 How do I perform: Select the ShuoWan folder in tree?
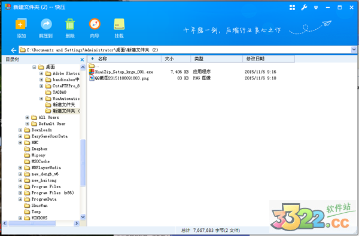pos(36,206)
